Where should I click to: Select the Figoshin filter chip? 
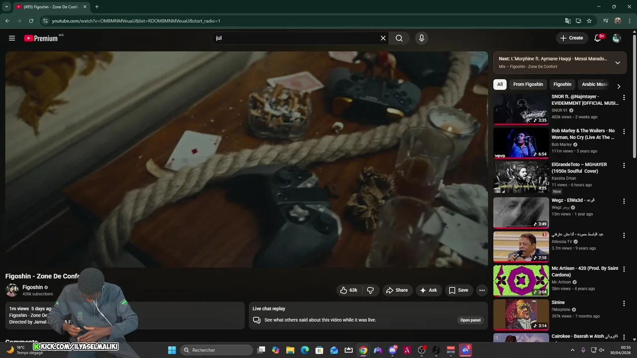(x=562, y=85)
